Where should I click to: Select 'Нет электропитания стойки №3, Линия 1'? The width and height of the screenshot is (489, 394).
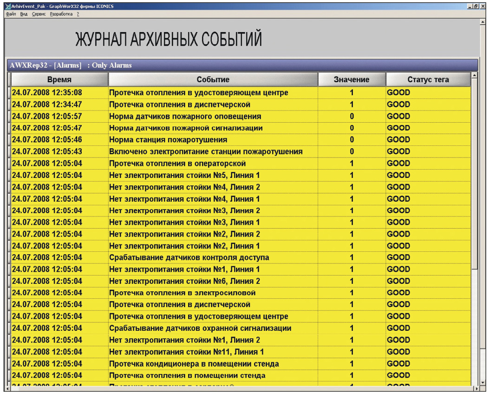click(x=184, y=223)
